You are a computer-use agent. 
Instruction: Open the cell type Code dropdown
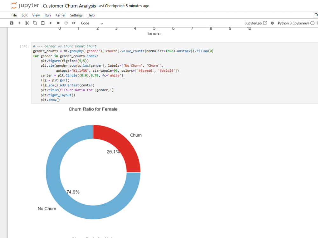[x=92, y=23]
